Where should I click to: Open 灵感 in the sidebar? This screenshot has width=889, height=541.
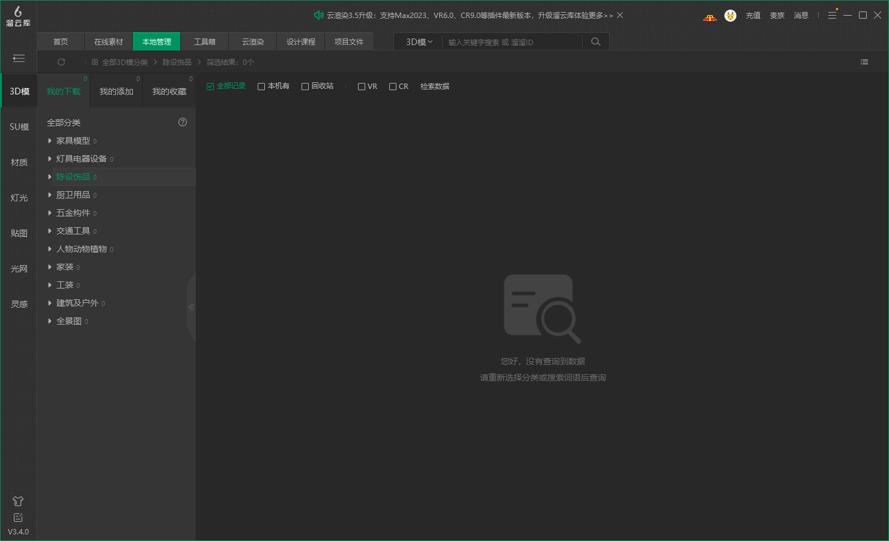pos(19,304)
